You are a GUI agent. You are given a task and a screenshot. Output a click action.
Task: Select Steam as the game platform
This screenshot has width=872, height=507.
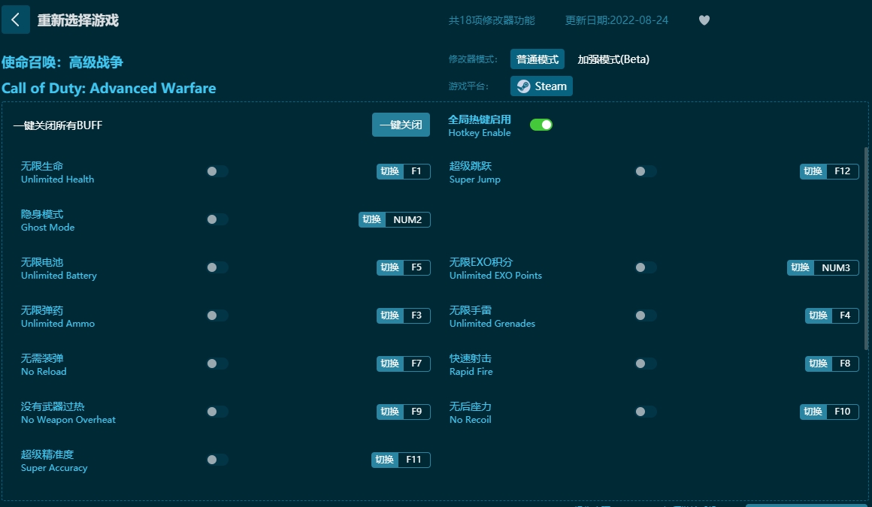541,86
